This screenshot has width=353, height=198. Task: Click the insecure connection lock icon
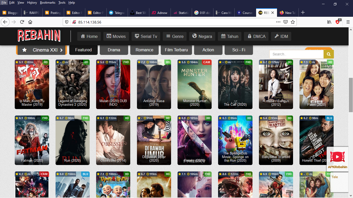coord(74,22)
